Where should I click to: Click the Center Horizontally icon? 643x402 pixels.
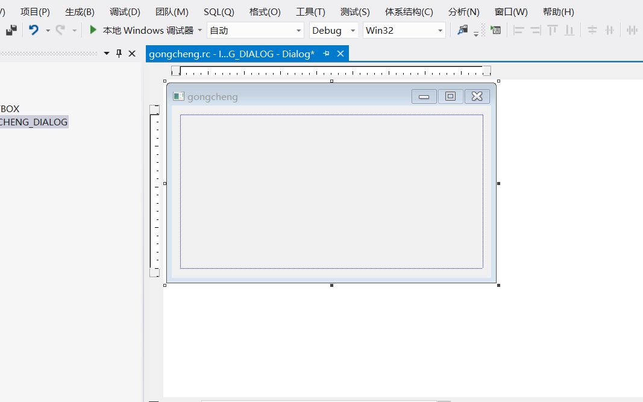(609, 30)
